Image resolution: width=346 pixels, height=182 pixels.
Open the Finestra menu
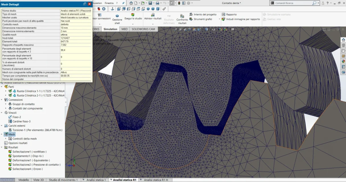(109, 3)
